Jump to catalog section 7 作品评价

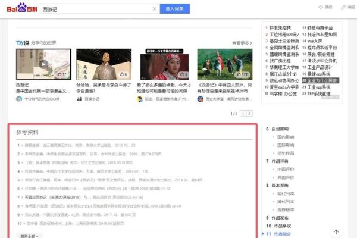277,161
